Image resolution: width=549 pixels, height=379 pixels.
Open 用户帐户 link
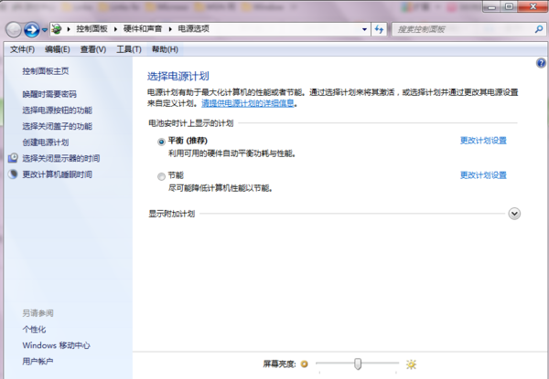(38, 361)
